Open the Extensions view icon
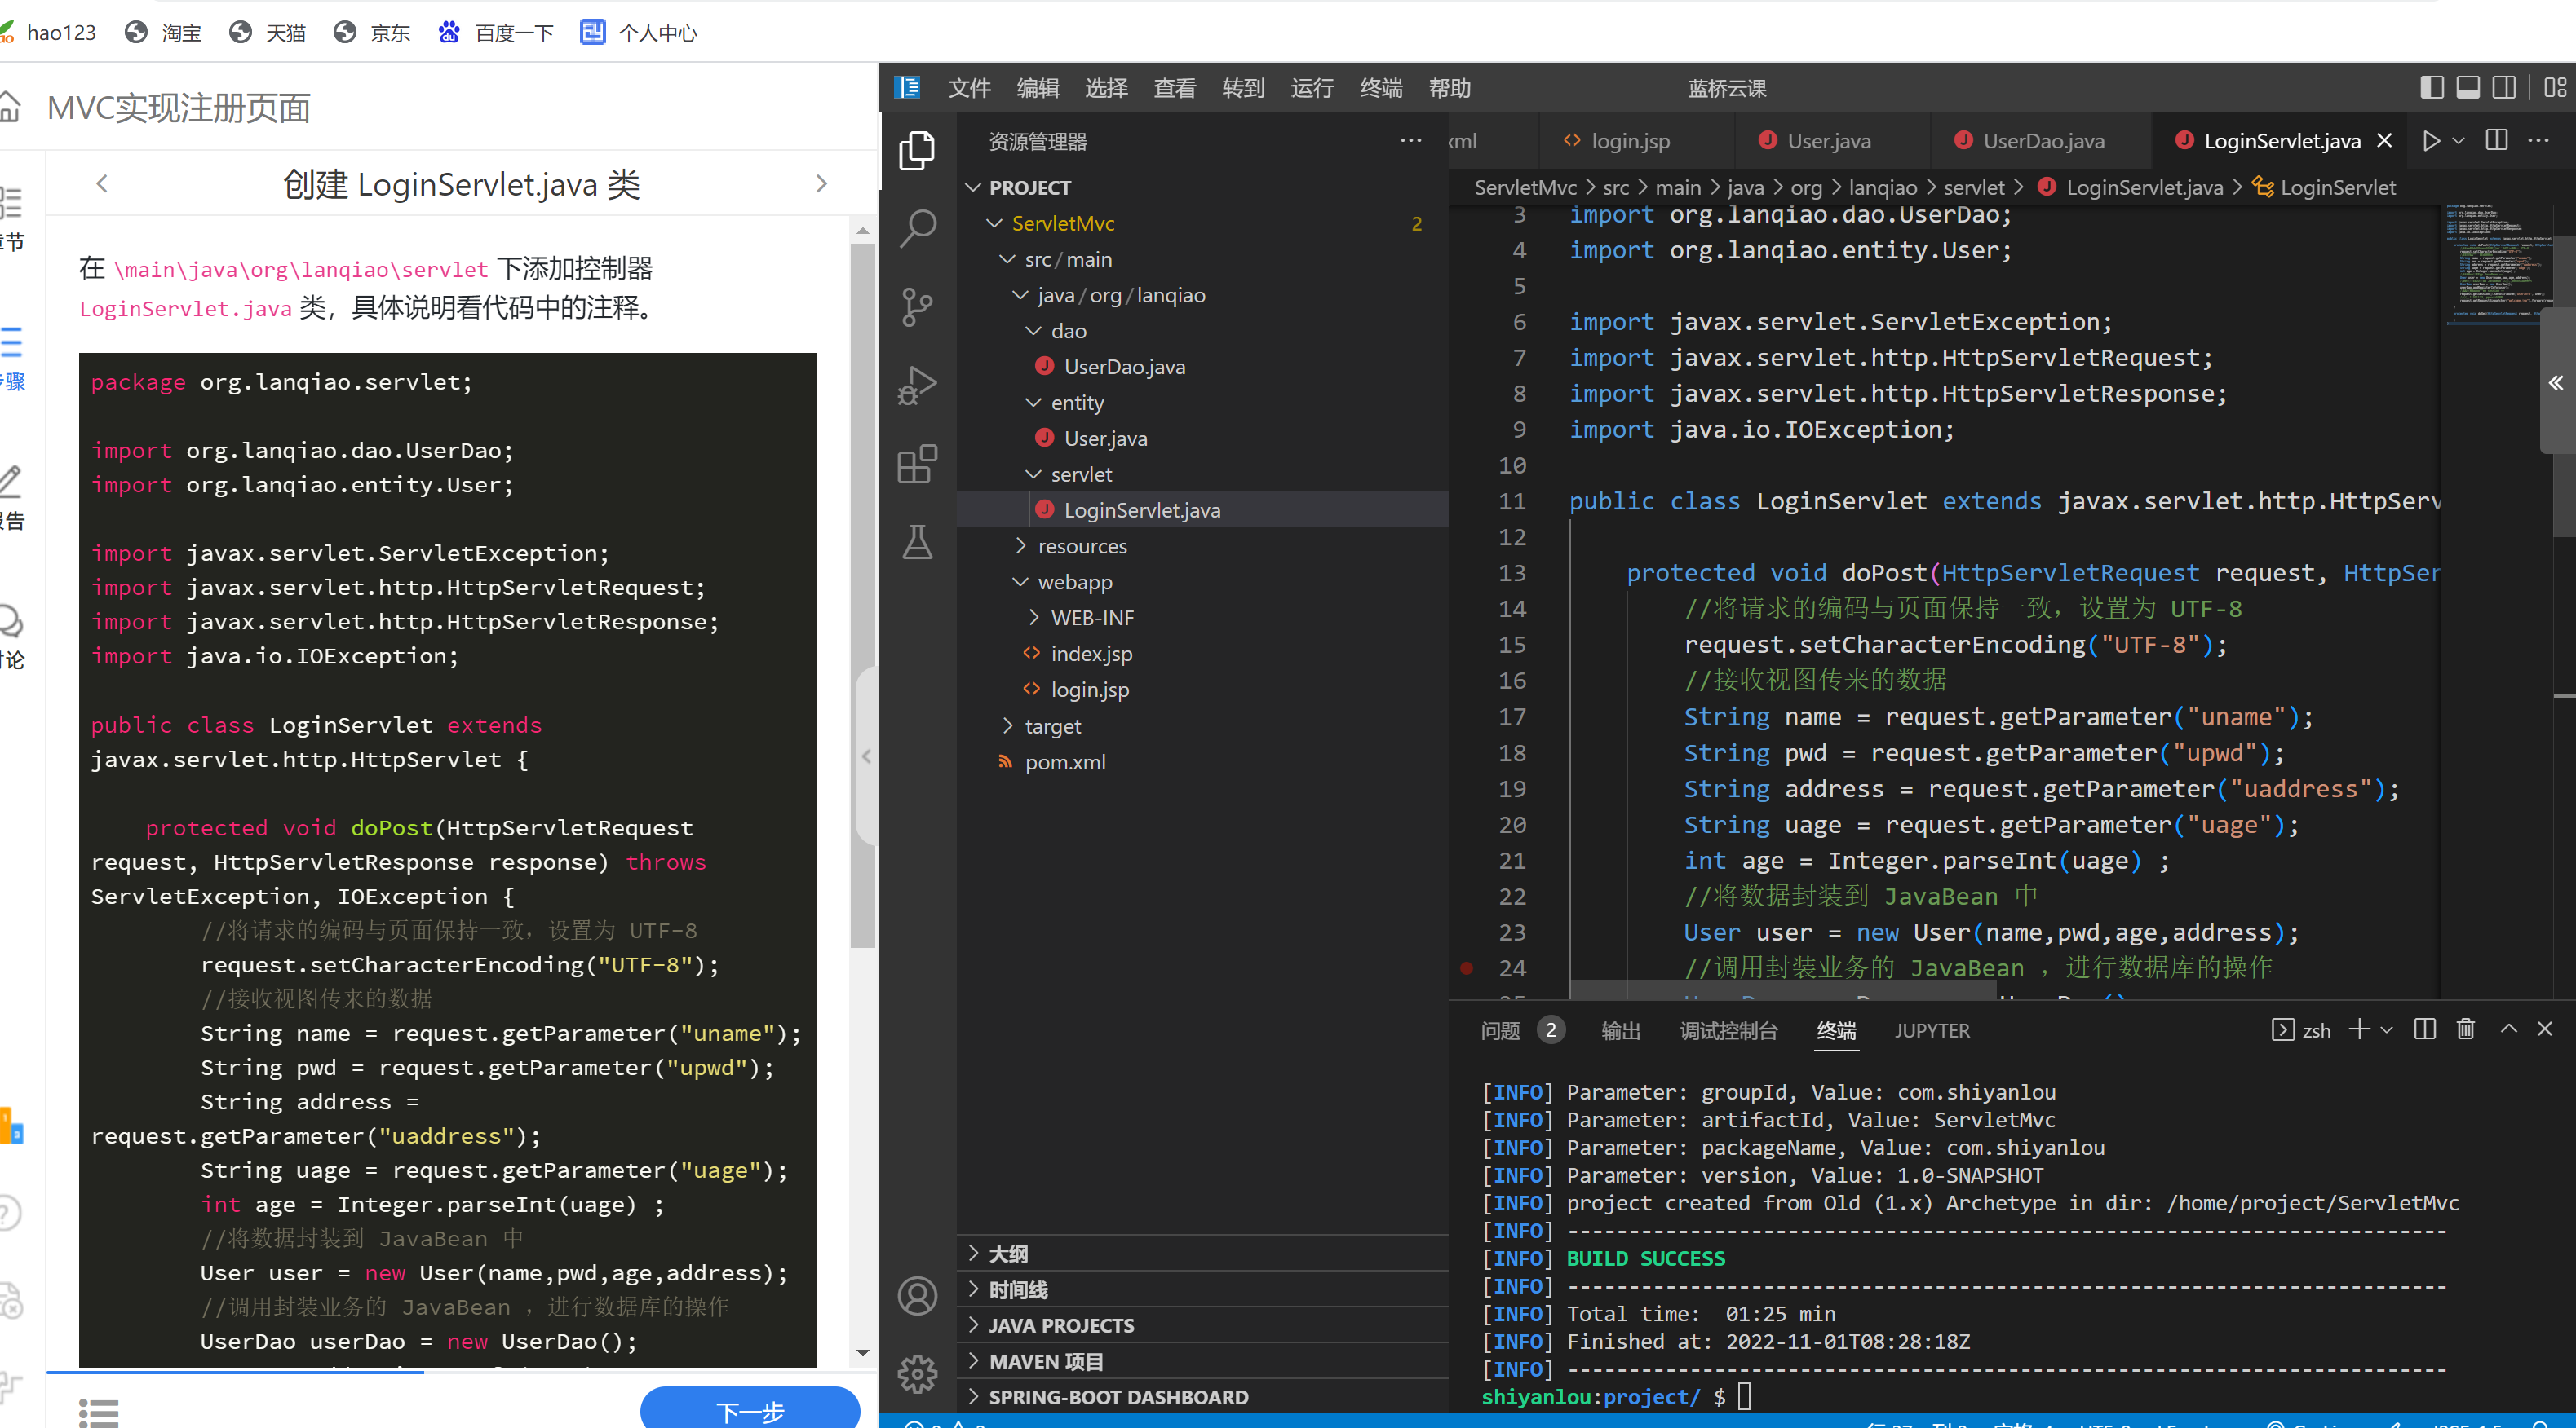Image resolution: width=2576 pixels, height=1428 pixels. pos(917,465)
